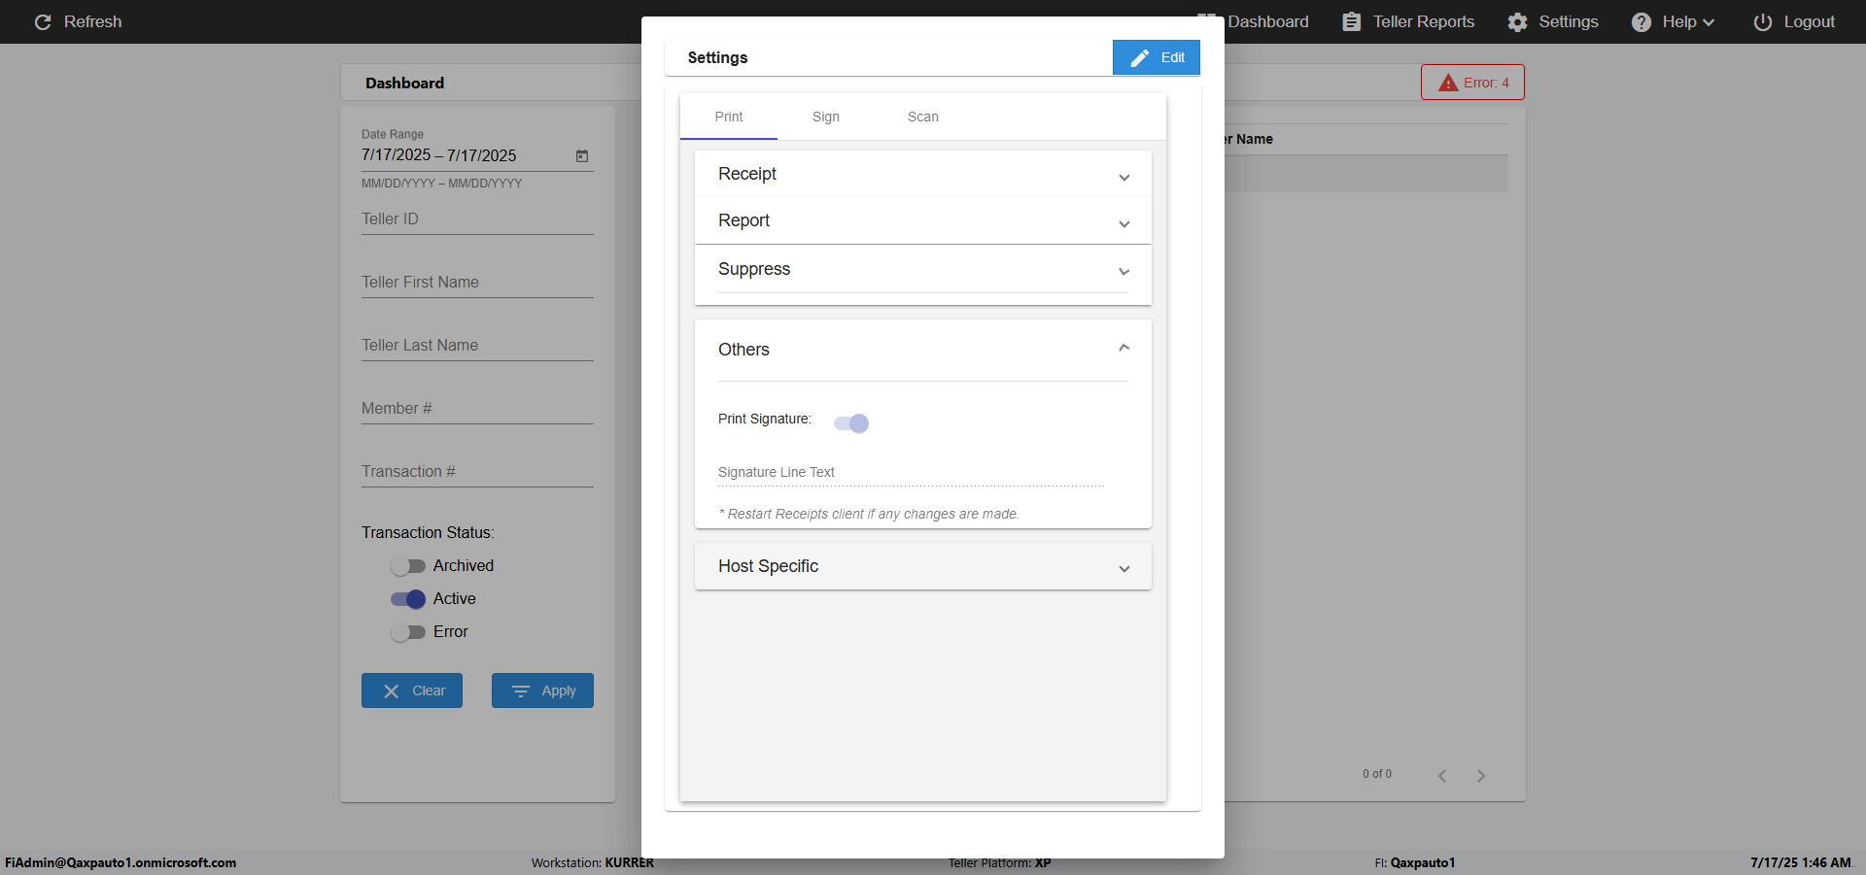Click the Settings gear icon
This screenshot has height=875, width=1866.
tap(1517, 21)
